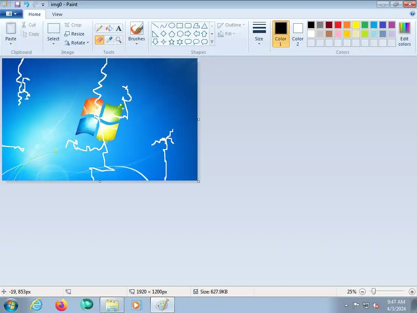This screenshot has height=313, width=417.
Task: Pick the purple color swatch
Action: pos(392,25)
